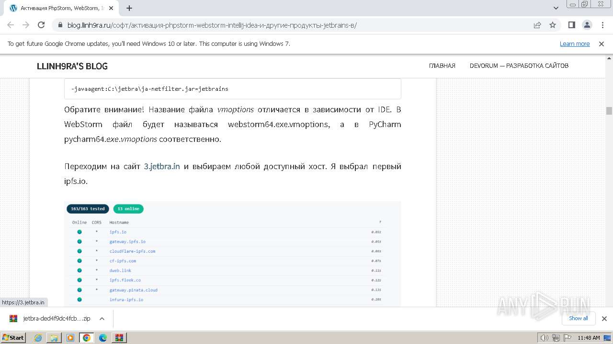Share this page via the address bar

point(537,25)
